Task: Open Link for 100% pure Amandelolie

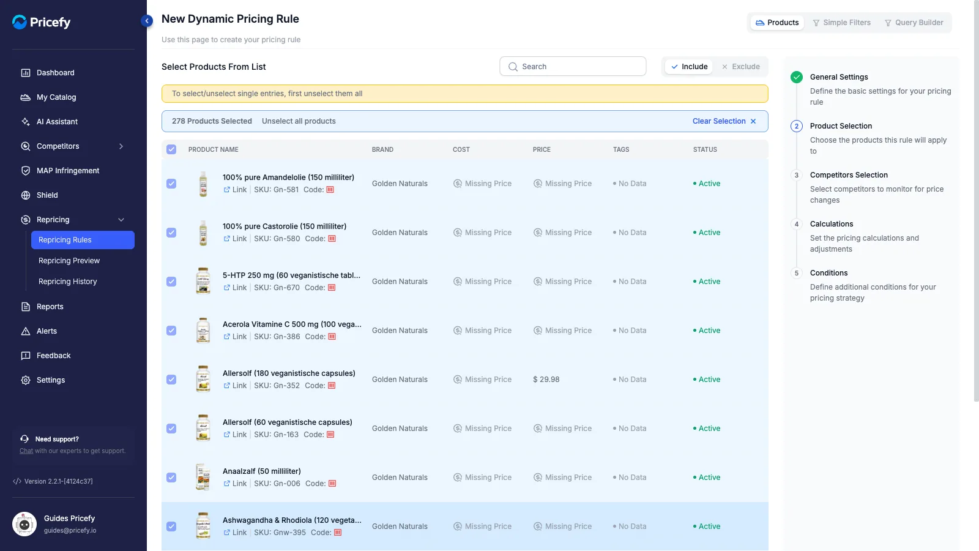Action: pos(235,190)
